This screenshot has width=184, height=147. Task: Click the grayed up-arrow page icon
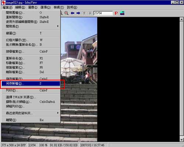click(84, 13)
